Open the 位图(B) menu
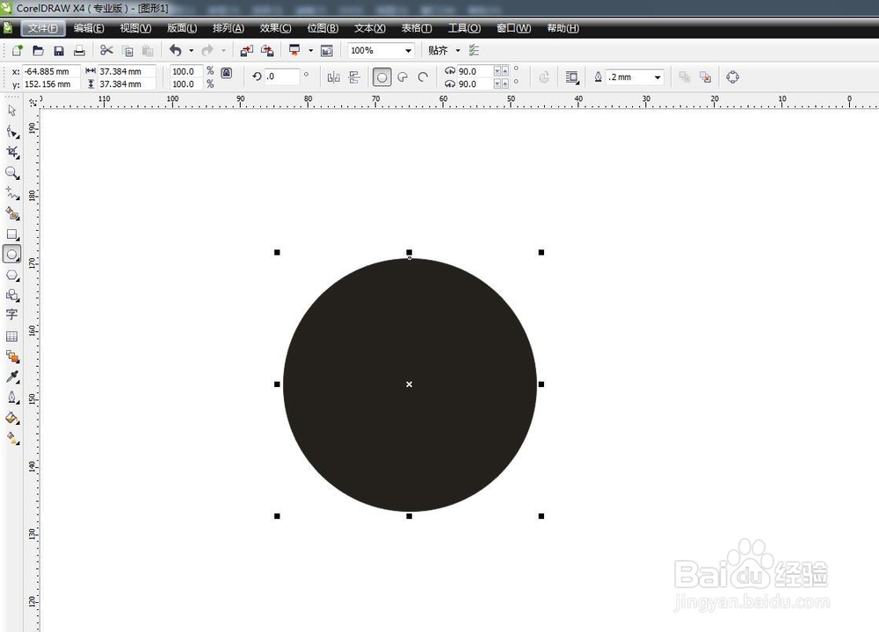 coord(323,28)
